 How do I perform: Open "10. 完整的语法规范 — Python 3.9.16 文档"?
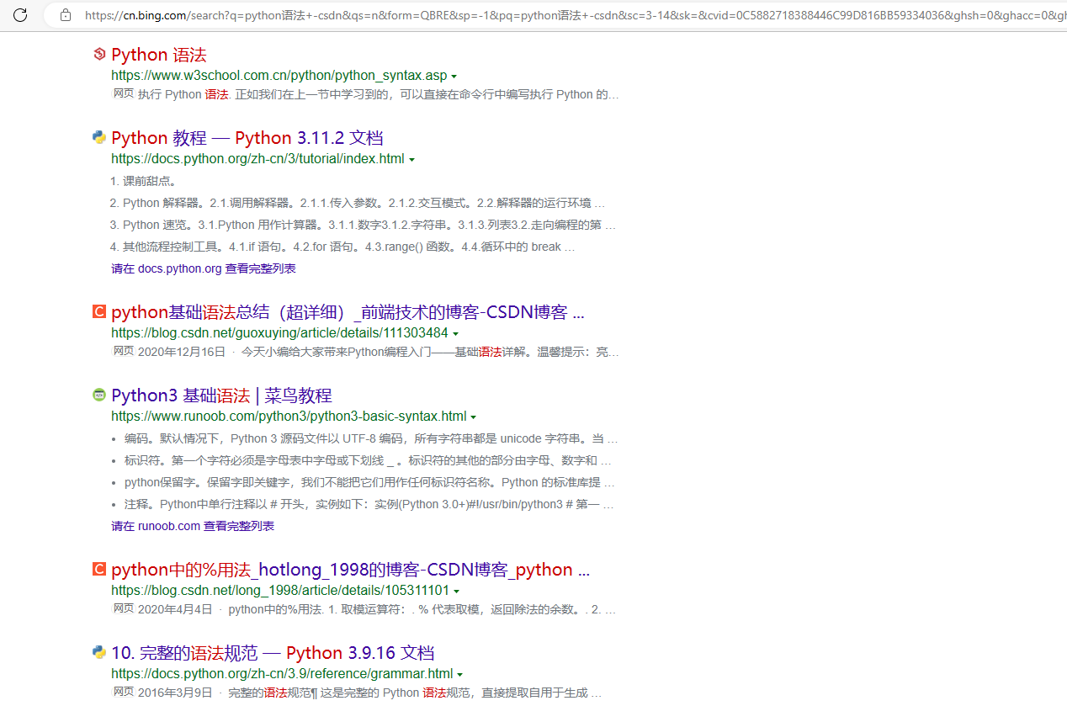click(x=273, y=653)
